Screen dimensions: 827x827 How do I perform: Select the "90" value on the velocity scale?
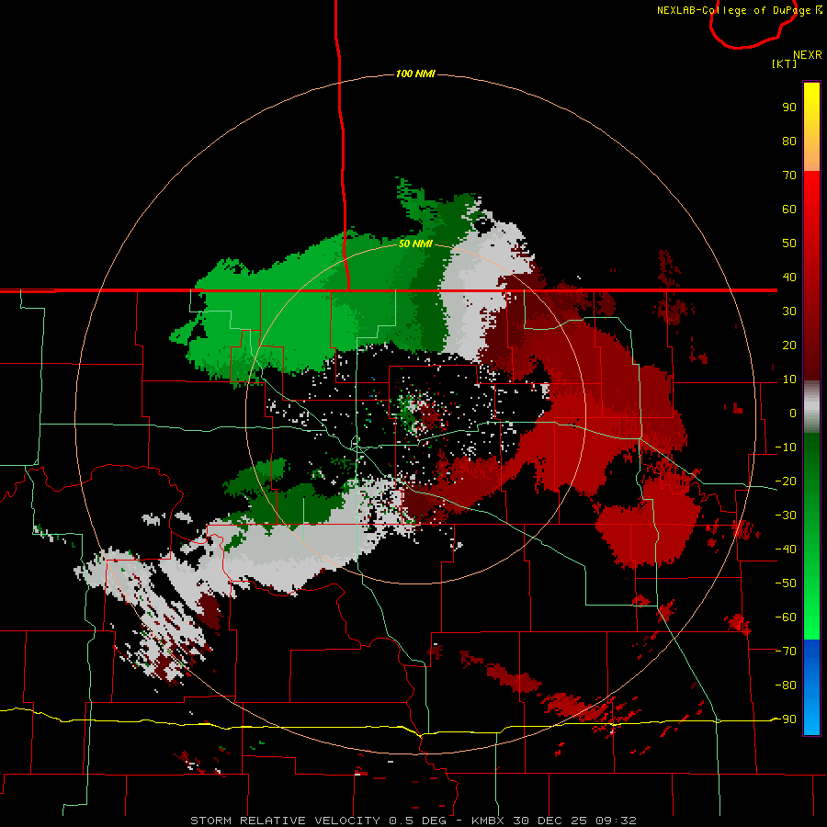[x=789, y=108]
